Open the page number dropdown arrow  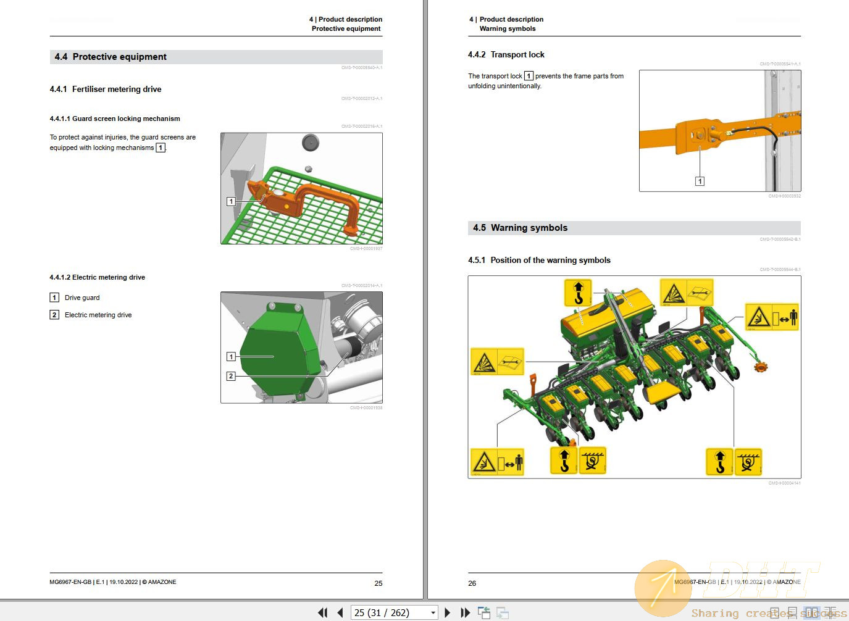coord(433,612)
